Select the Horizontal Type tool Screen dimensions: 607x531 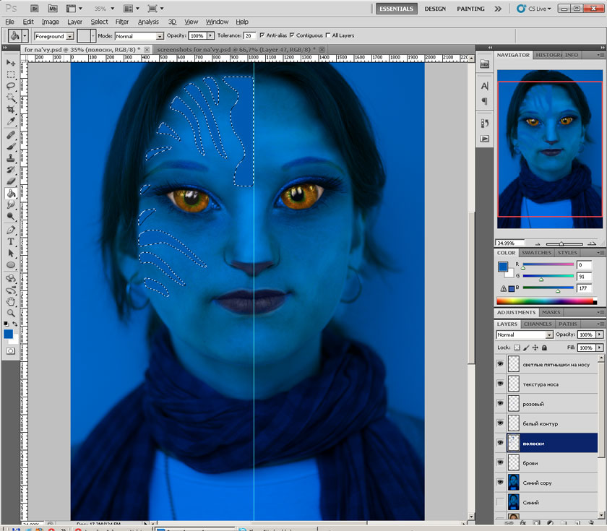(x=11, y=241)
